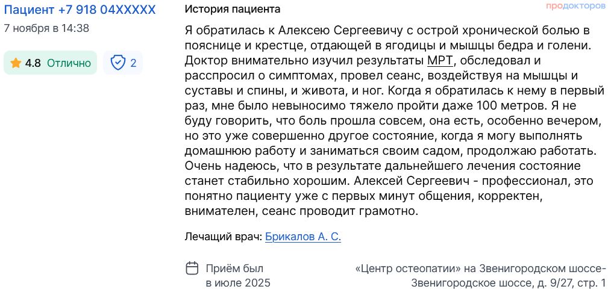The width and height of the screenshot is (611, 295).
Task: Click the green Отлично rating label
Action: click(69, 63)
